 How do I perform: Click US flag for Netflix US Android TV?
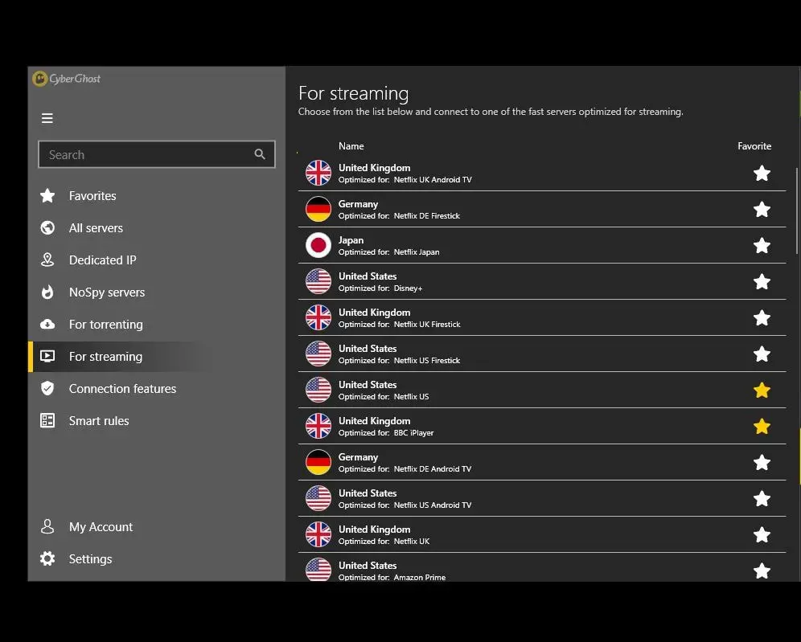point(318,499)
